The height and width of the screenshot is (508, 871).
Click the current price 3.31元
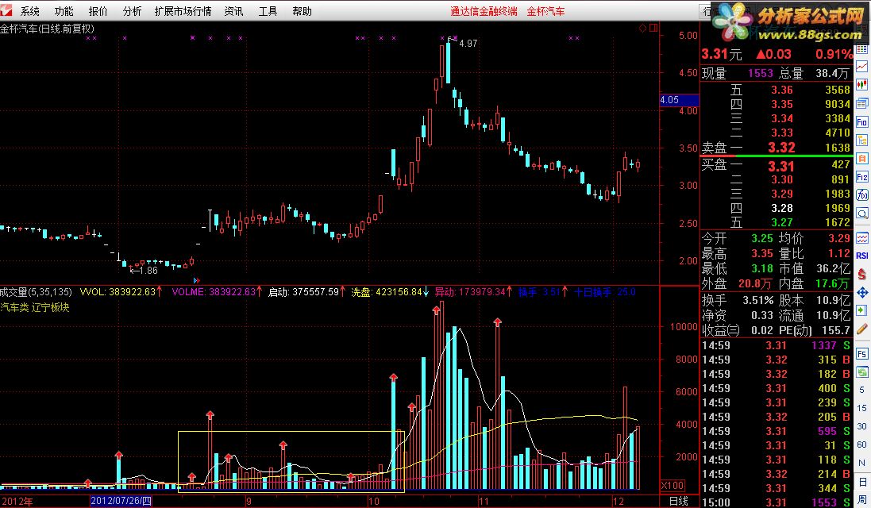(721, 54)
